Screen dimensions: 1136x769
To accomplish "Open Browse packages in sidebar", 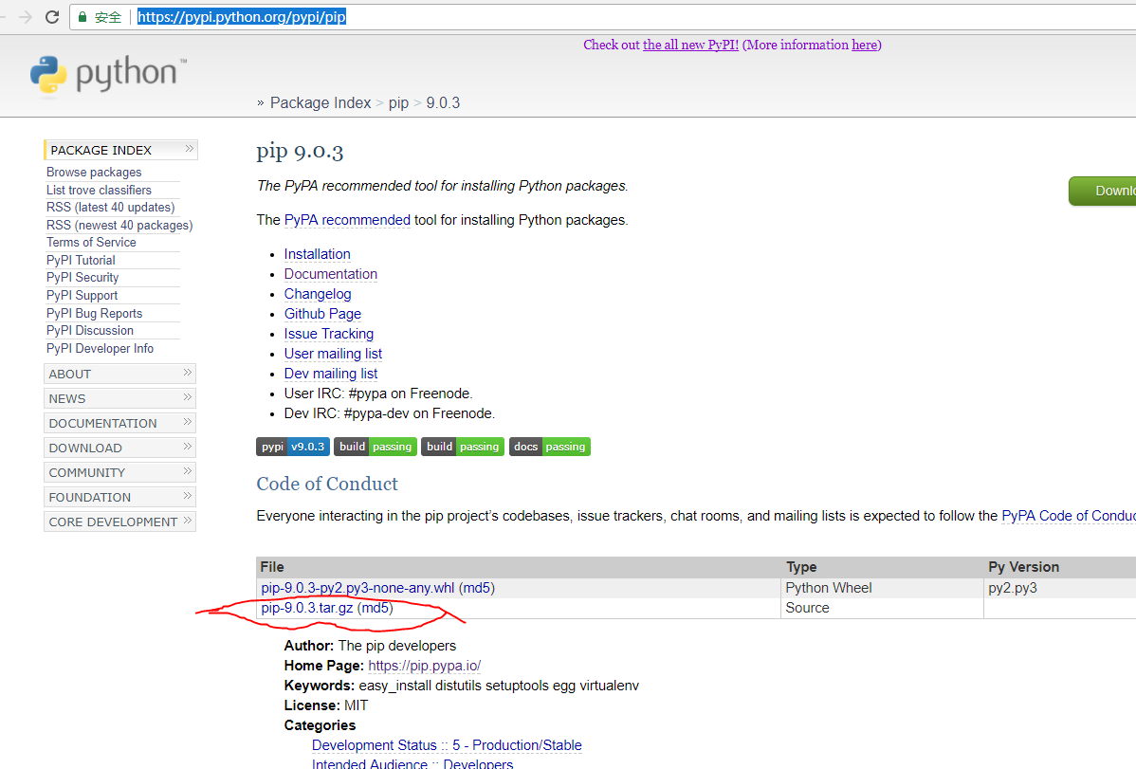I will click(94, 172).
